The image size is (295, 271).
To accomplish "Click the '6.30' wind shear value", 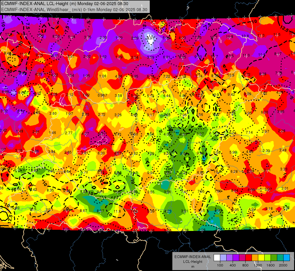I will [x=101, y=153].
